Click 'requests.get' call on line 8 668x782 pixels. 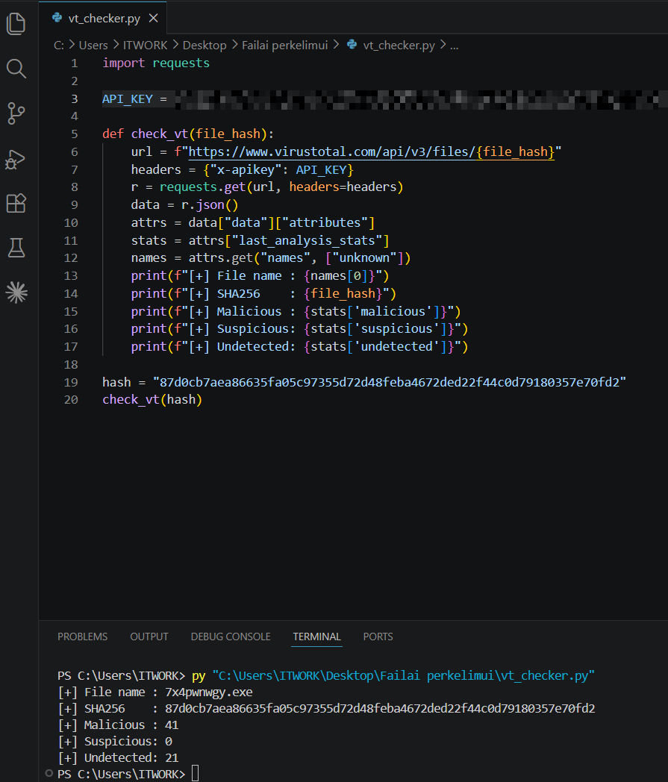coord(202,187)
